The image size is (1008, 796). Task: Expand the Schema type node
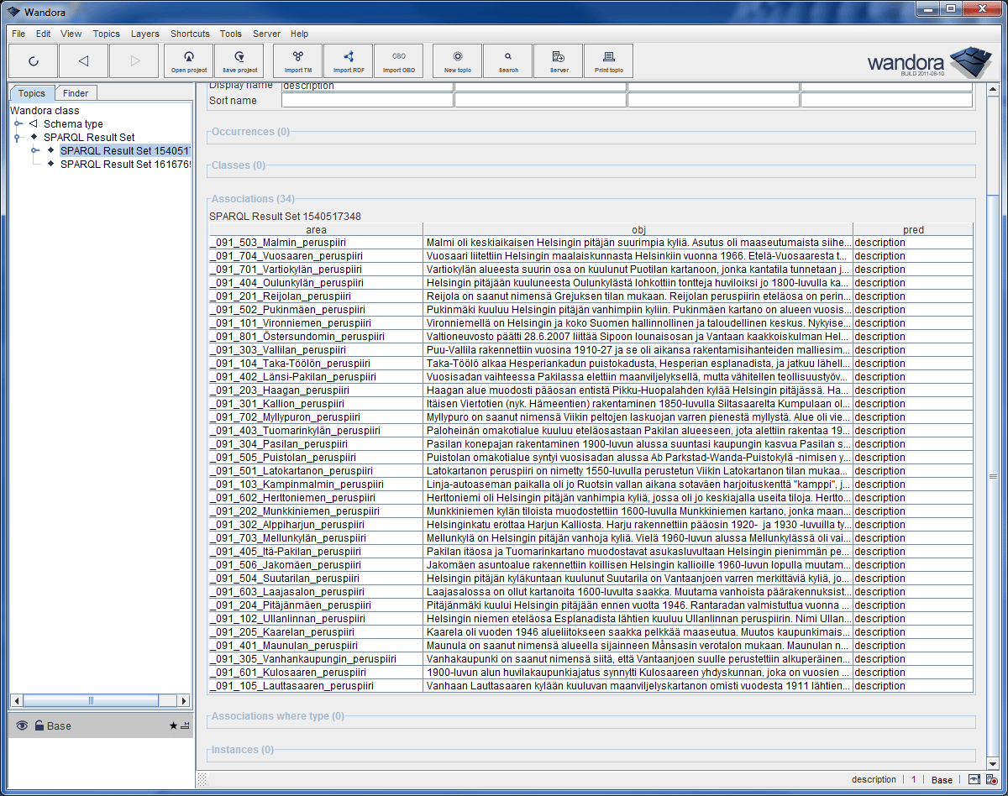[x=18, y=123]
